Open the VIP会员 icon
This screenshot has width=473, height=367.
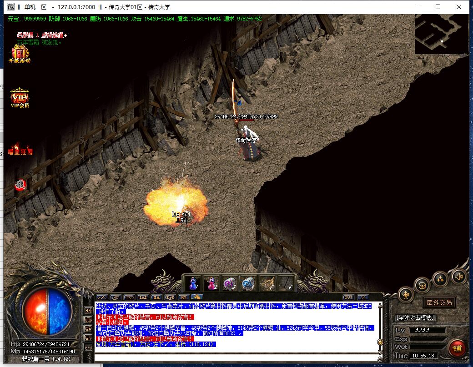20,98
